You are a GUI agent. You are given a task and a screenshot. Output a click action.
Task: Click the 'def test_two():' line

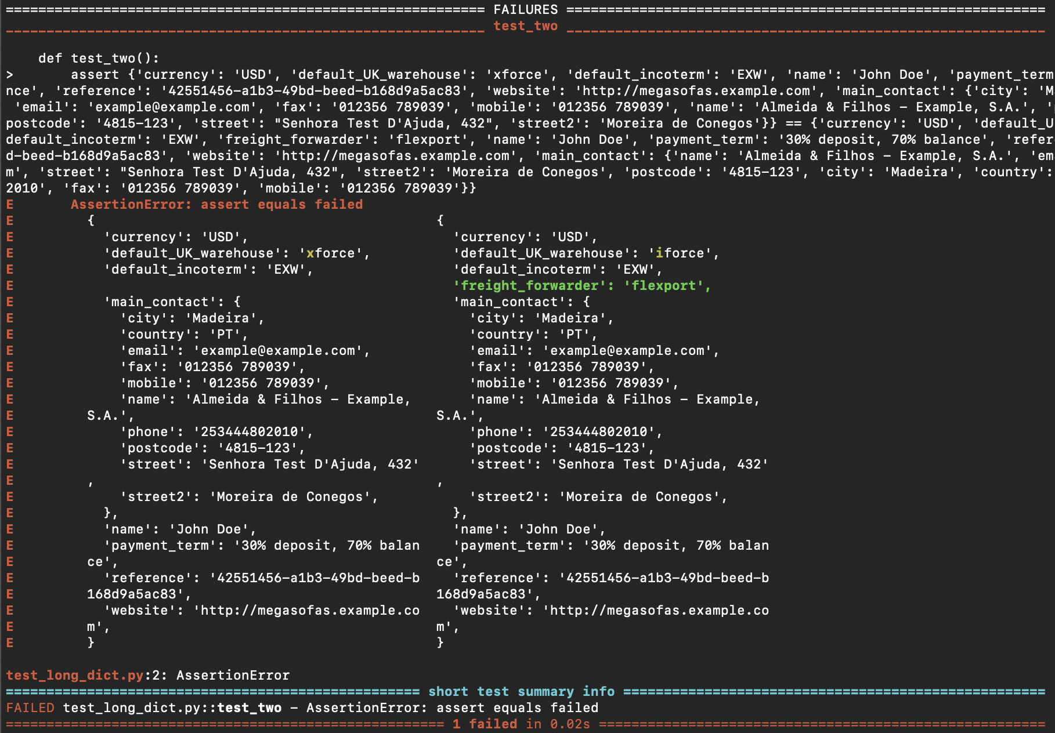[x=99, y=58]
